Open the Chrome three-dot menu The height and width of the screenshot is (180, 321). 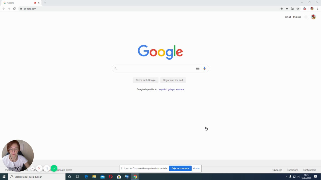coord(317,9)
